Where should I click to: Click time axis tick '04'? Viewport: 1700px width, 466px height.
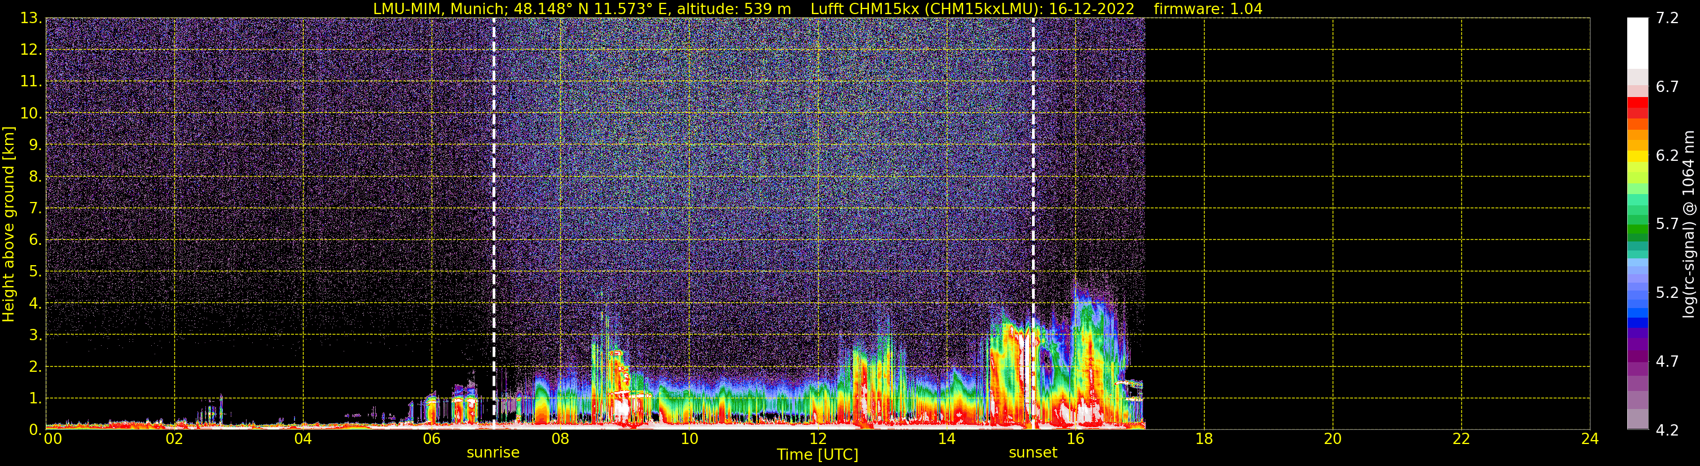point(303,439)
